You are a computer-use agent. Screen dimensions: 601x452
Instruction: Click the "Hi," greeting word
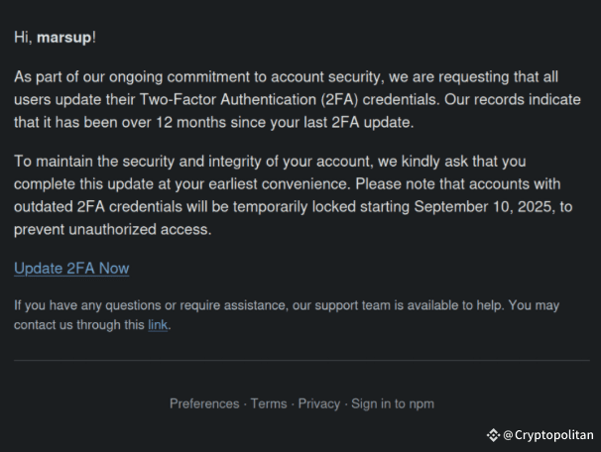23,38
